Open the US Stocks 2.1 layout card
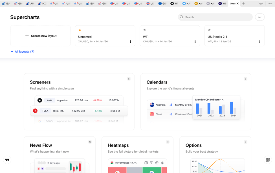 234,36
